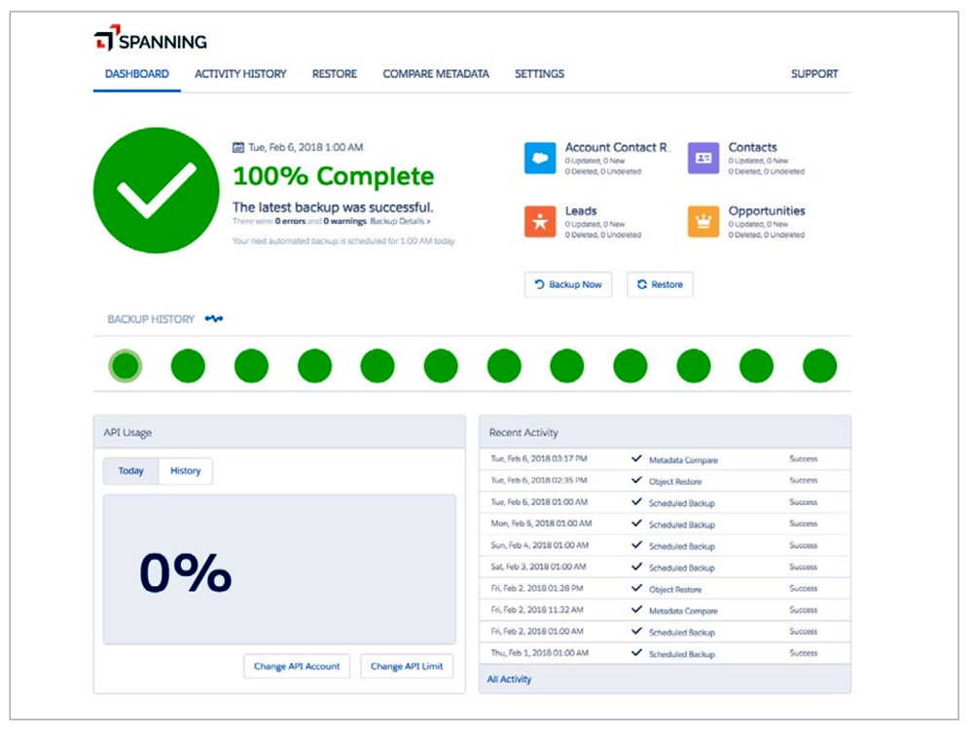Click the Spanning logo
973x733 pixels.
[150, 39]
